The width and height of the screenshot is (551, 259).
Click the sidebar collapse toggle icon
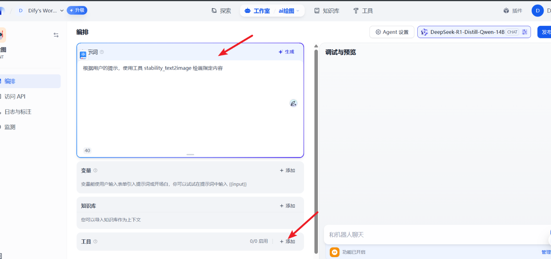56,35
